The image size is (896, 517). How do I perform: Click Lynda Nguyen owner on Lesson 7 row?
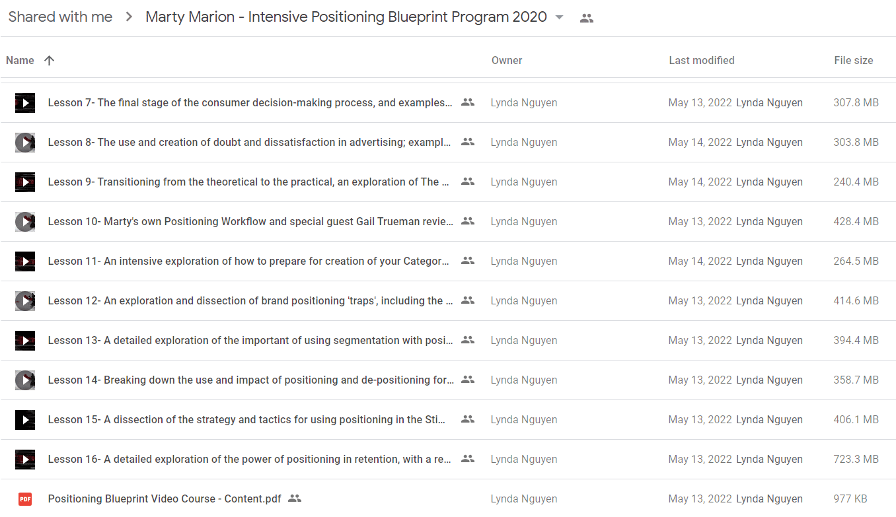[524, 102]
